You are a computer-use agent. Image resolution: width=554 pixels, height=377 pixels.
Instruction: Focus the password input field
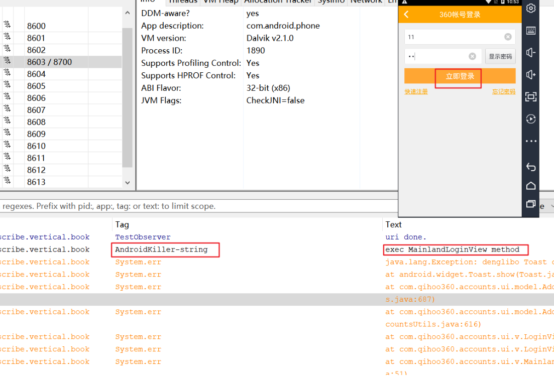(442, 57)
